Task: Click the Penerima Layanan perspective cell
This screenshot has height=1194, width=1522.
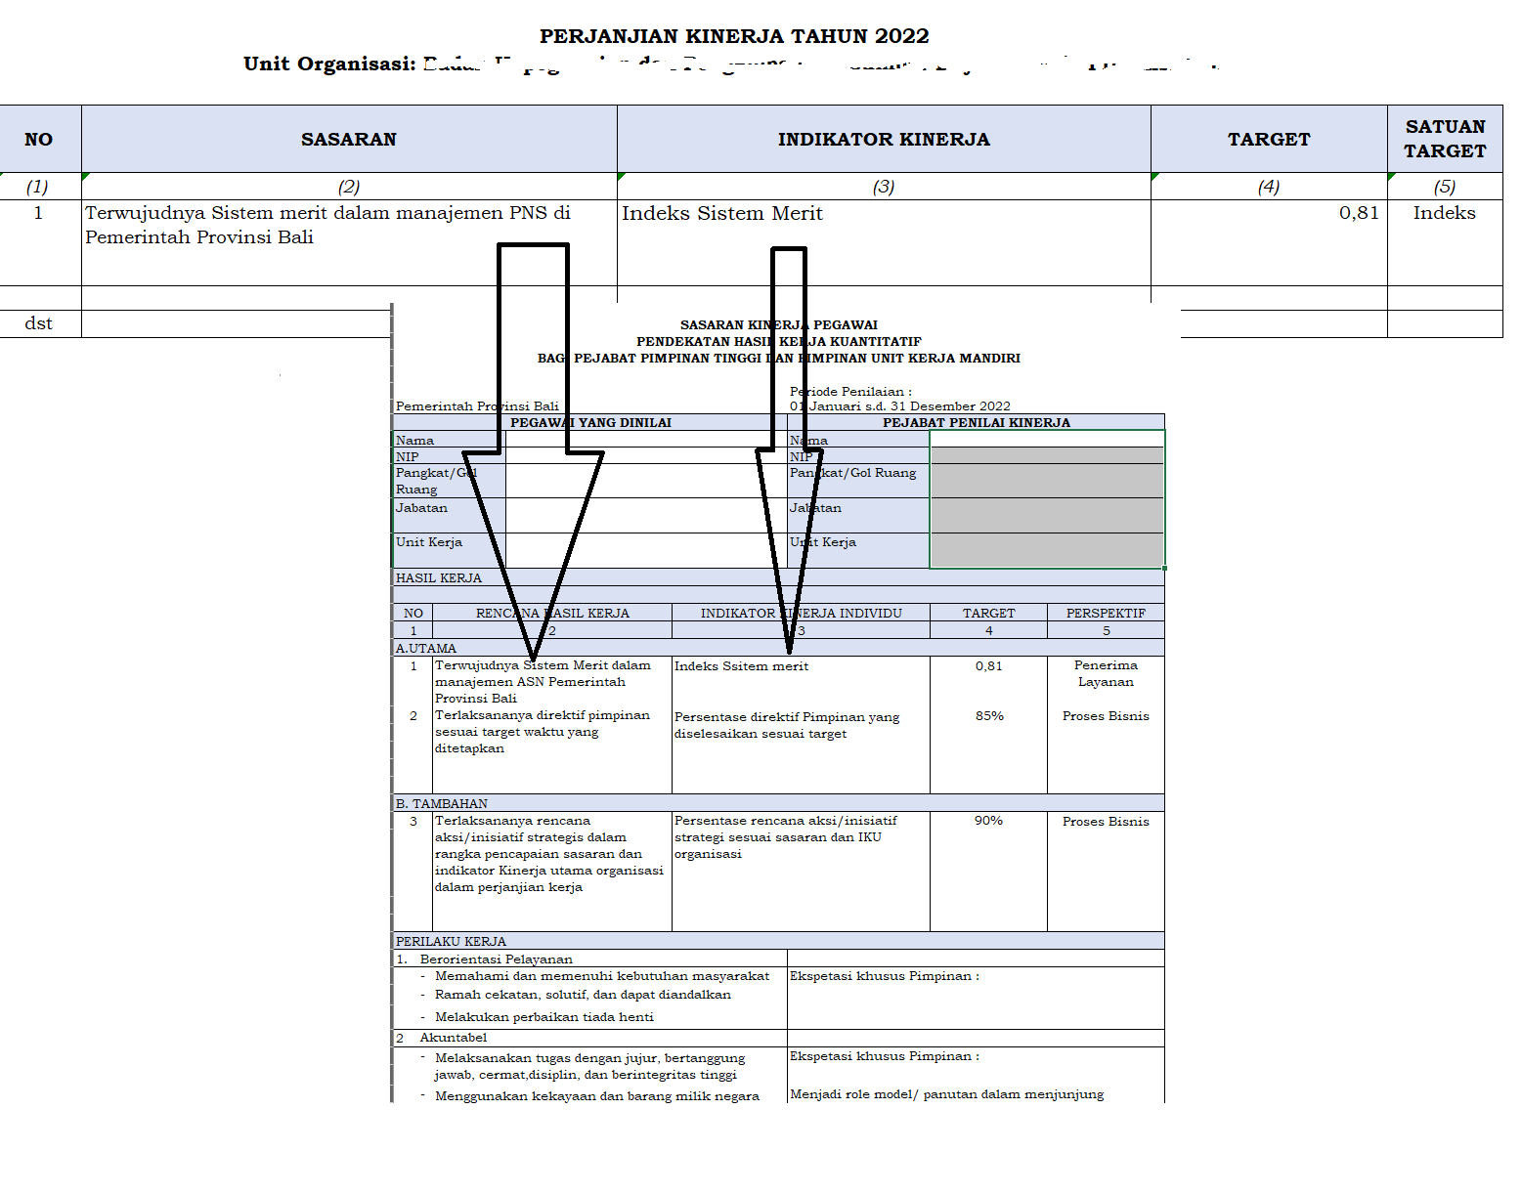Action: (x=1106, y=673)
